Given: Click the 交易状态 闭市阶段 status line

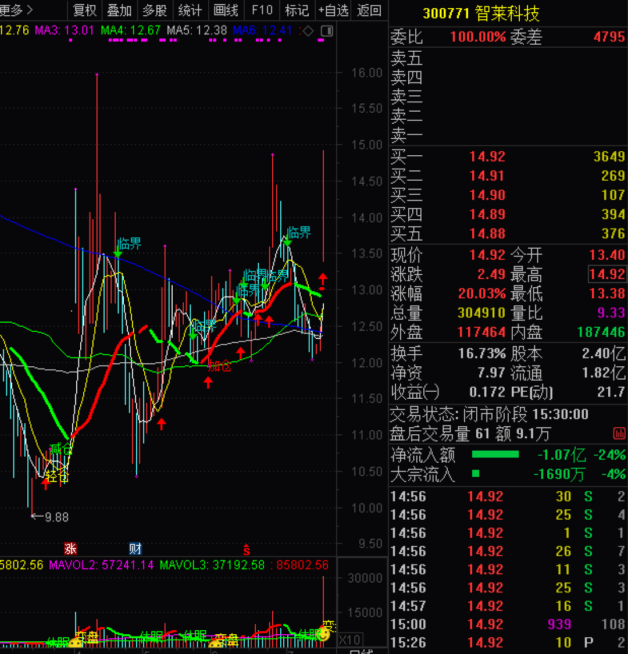Looking at the screenshot, I should pyautogui.click(x=490, y=414).
